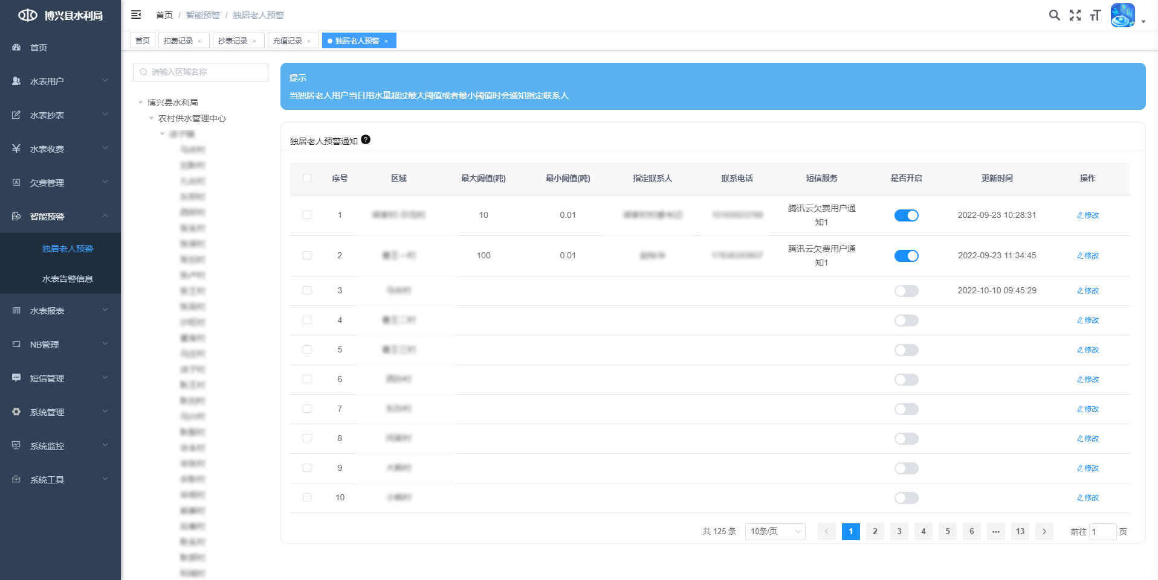Collapse the sidebar with hamburger icon

coord(136,14)
